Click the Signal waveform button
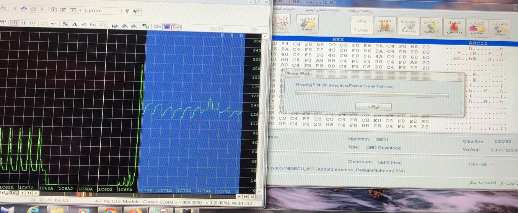 [x=280, y=23]
